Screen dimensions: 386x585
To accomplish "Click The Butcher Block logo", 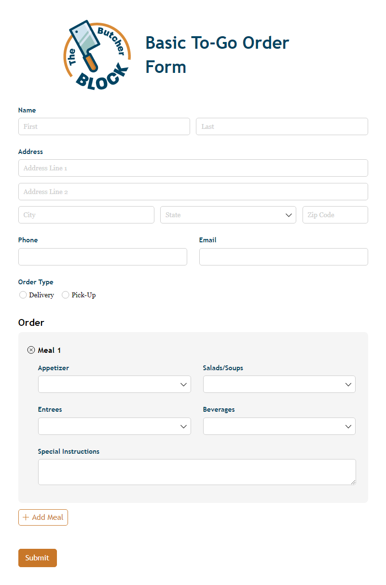I will [96, 53].
